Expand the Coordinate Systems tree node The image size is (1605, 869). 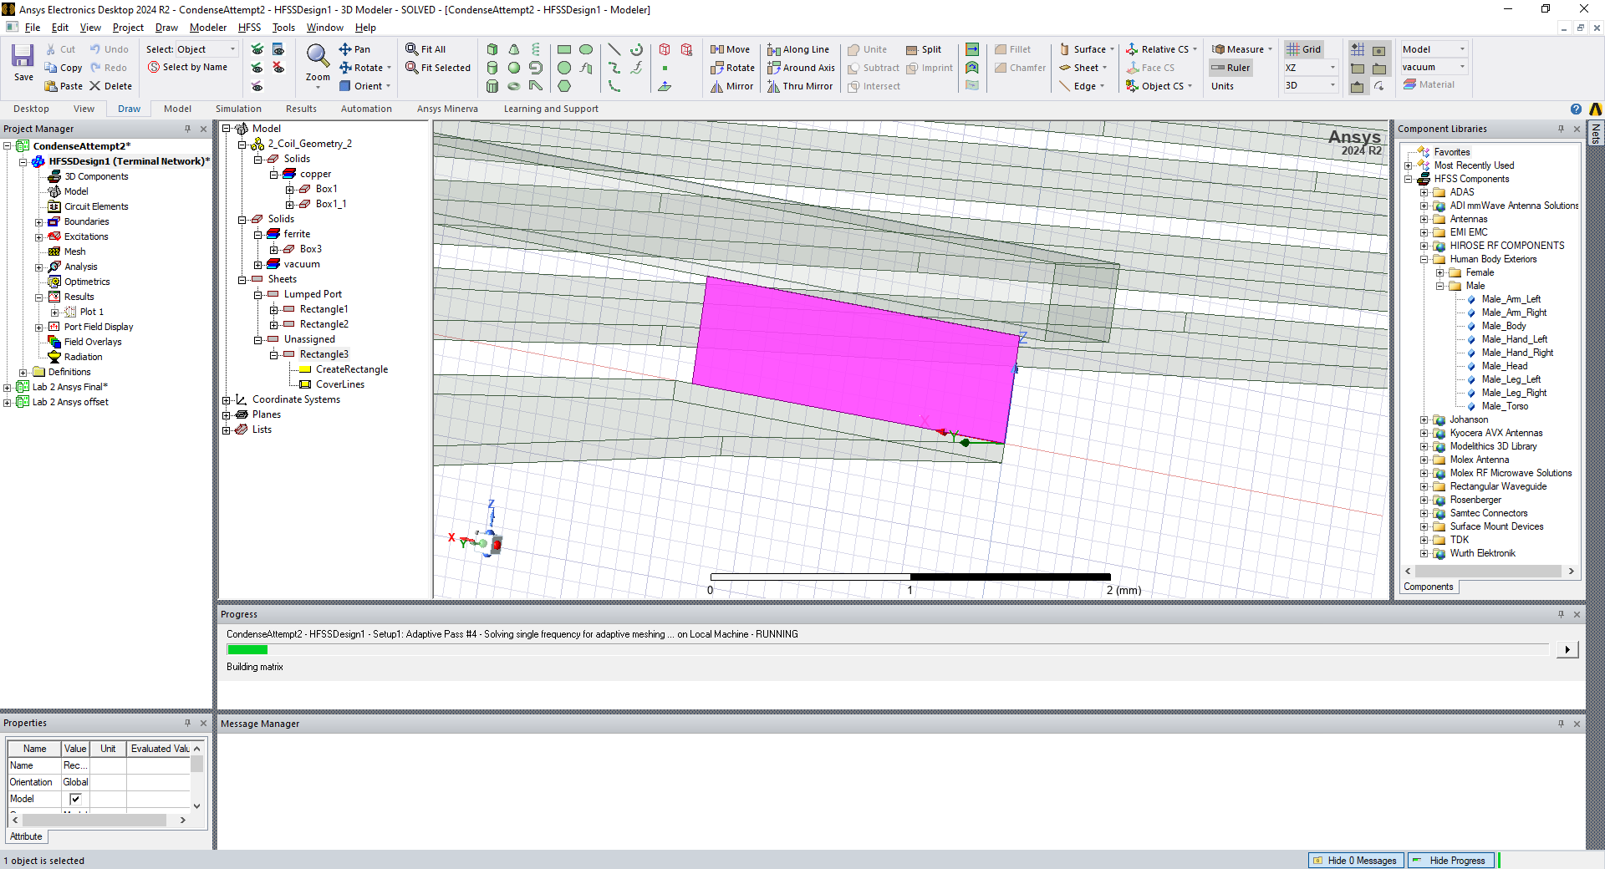(x=227, y=400)
